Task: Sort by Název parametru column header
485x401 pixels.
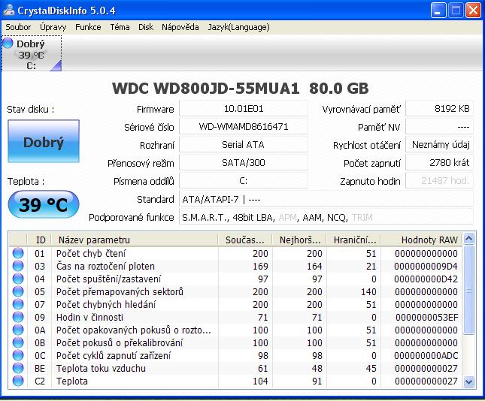Action: point(135,240)
